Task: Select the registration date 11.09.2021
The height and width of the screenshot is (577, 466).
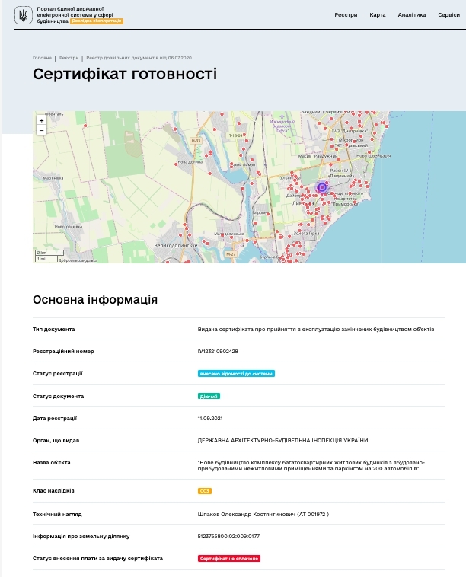Action: tap(210, 419)
